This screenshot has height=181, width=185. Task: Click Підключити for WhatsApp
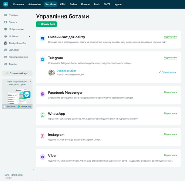tap(171, 113)
